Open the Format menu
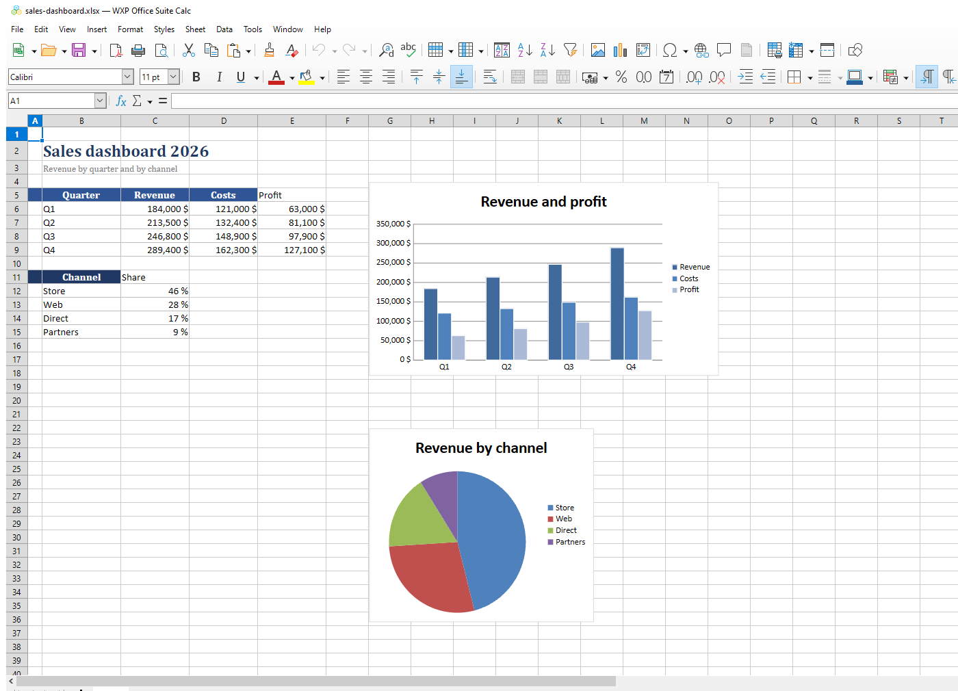 pos(130,29)
